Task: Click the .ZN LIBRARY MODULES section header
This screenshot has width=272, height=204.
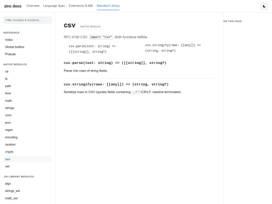Action: (x=19, y=177)
